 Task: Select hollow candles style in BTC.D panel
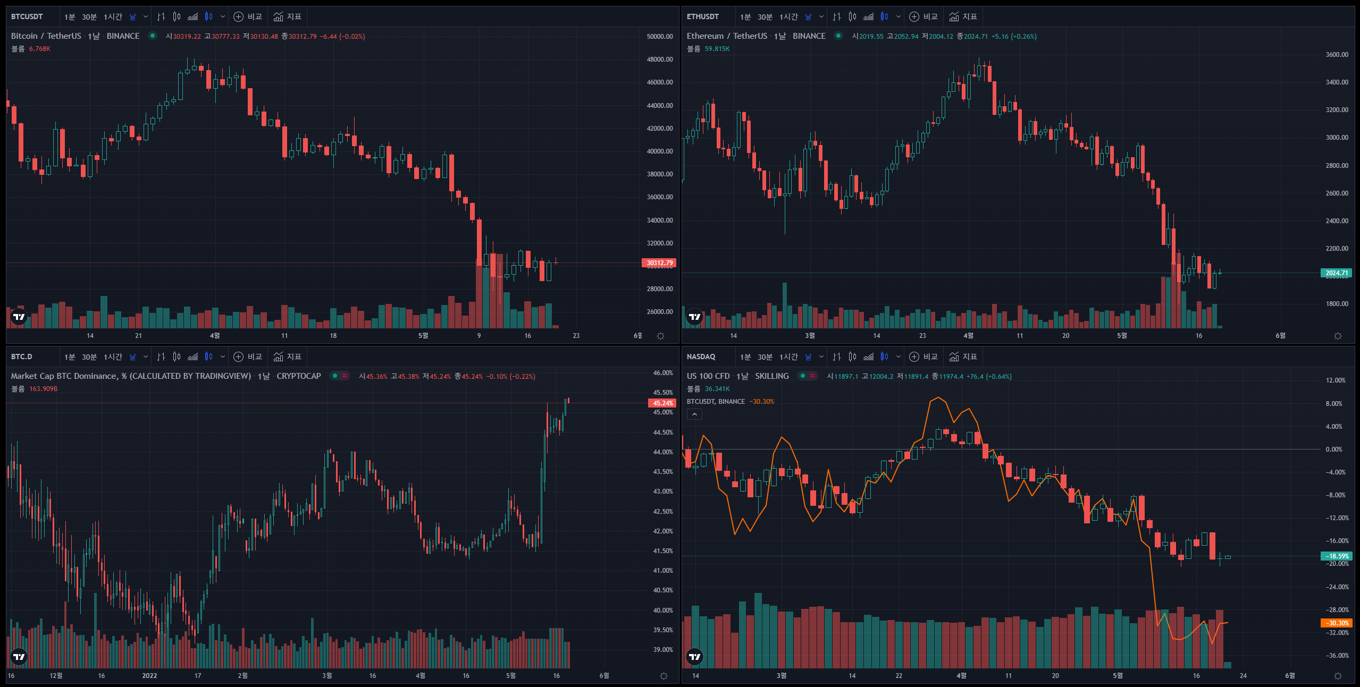point(177,357)
